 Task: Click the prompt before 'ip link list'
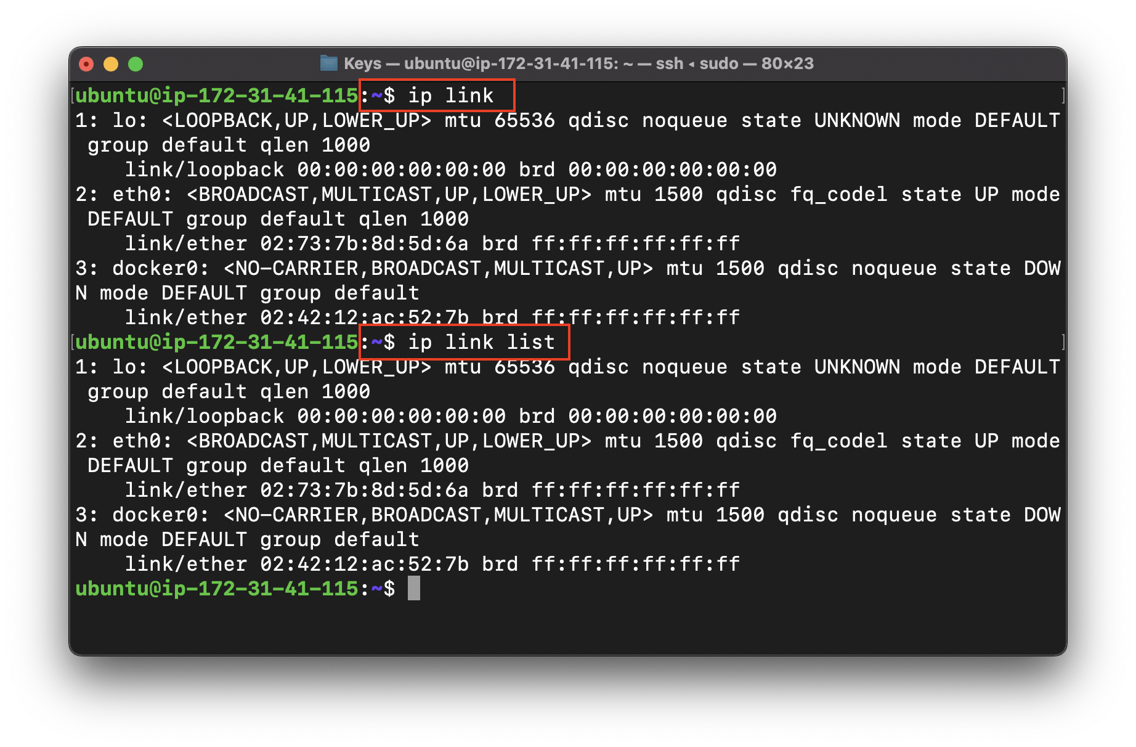217,342
